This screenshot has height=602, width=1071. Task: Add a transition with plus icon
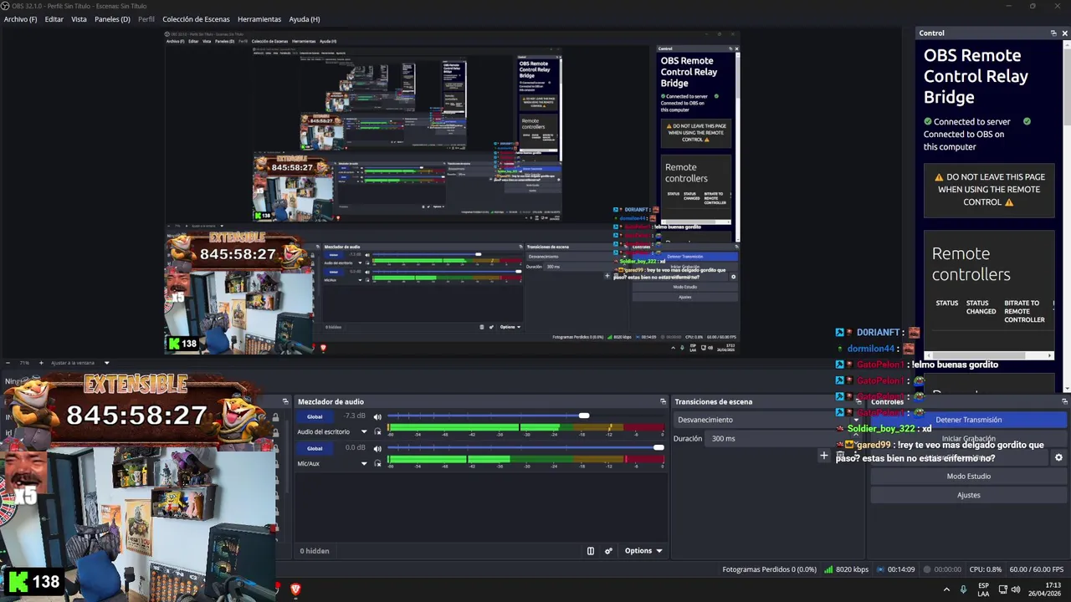click(x=823, y=456)
